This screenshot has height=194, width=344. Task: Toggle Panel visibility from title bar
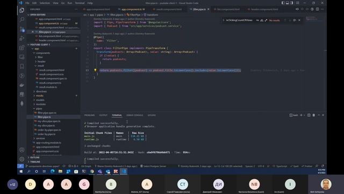click(287, 3)
